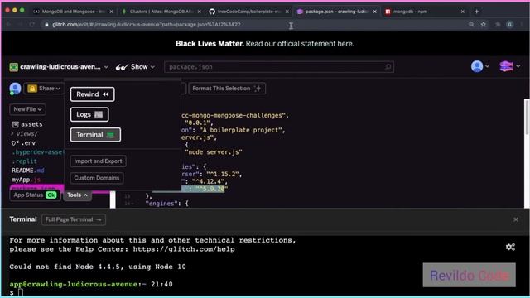Open terminal settings gear icon
530x298 pixels.
(x=510, y=247)
